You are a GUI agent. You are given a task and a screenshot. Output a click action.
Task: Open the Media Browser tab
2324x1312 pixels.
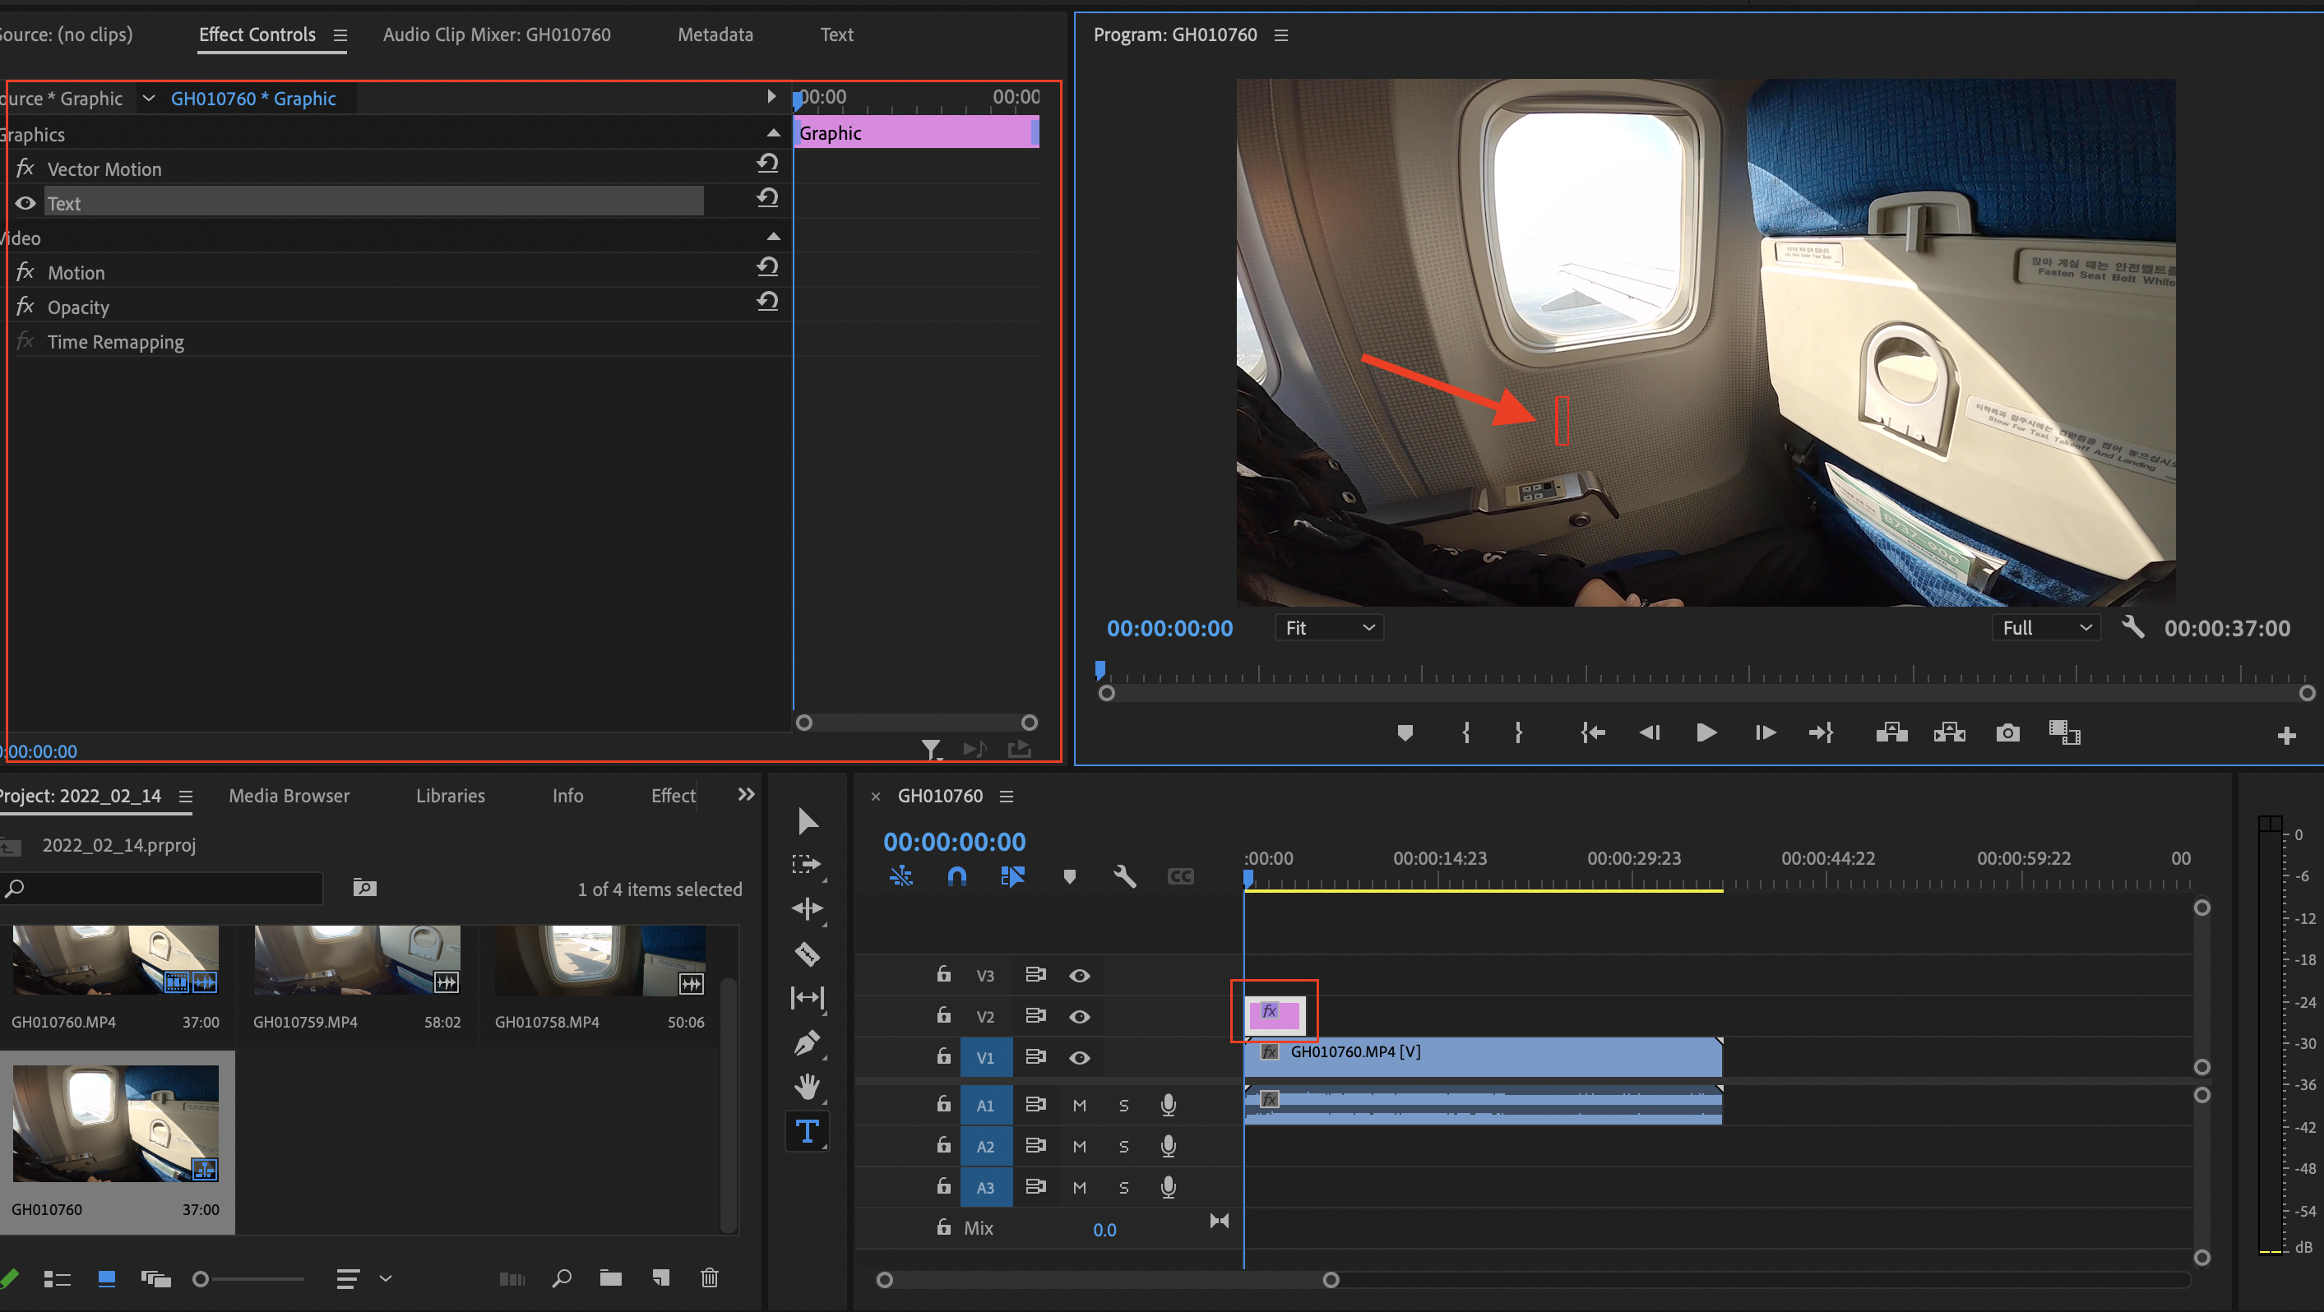tap(289, 795)
